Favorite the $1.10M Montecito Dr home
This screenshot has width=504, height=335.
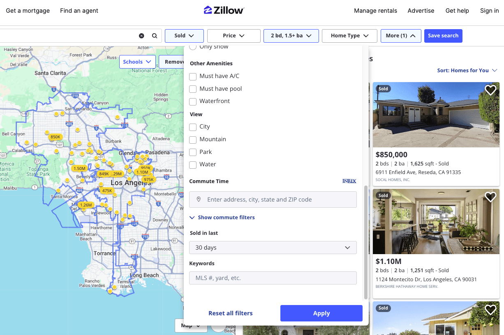[x=490, y=197]
